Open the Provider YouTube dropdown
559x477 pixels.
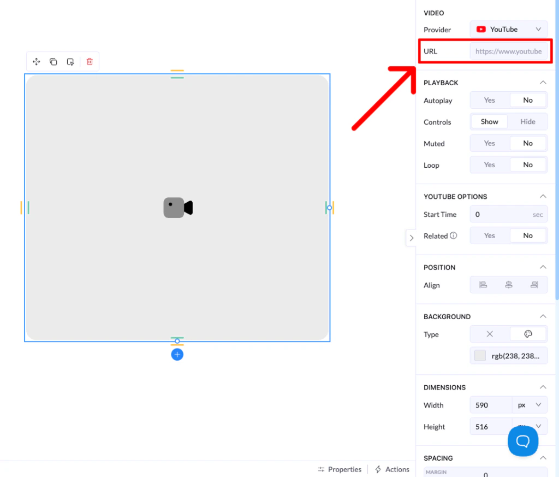tap(509, 30)
